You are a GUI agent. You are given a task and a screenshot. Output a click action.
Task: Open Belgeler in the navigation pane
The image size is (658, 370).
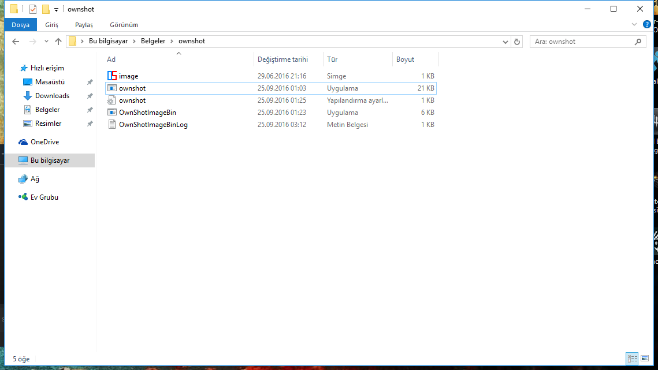point(47,110)
